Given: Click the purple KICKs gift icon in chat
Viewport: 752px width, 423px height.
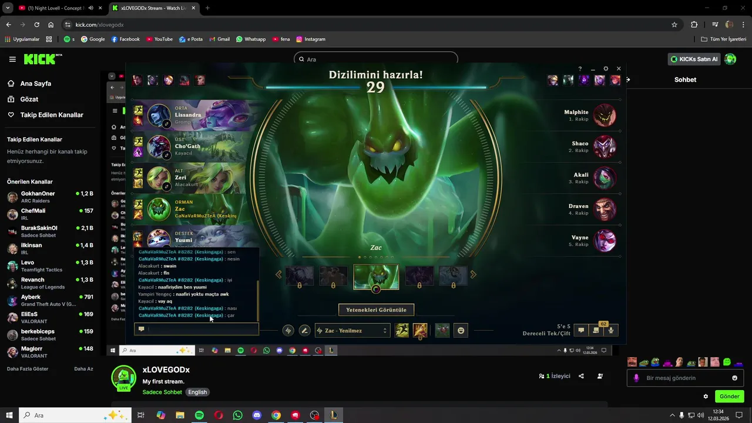Looking at the screenshot, I should point(636,378).
